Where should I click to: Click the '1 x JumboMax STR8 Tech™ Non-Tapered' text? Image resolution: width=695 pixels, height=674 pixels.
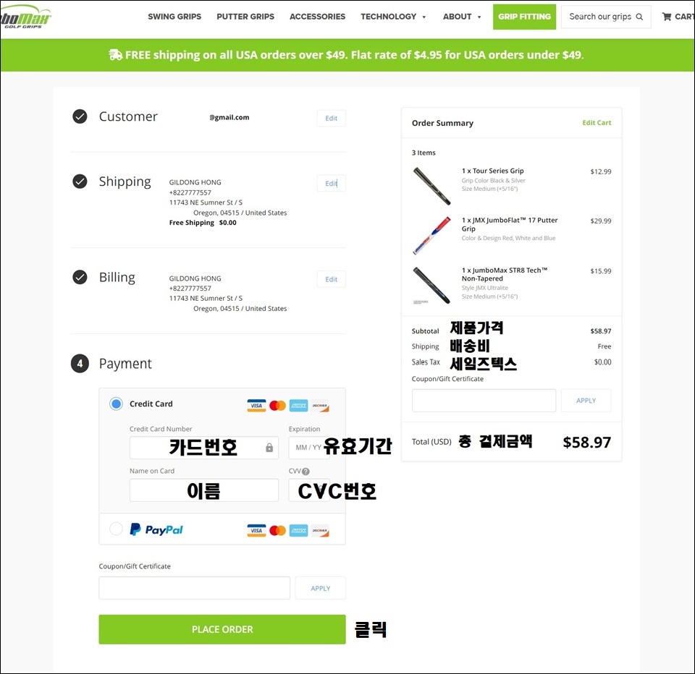click(505, 275)
